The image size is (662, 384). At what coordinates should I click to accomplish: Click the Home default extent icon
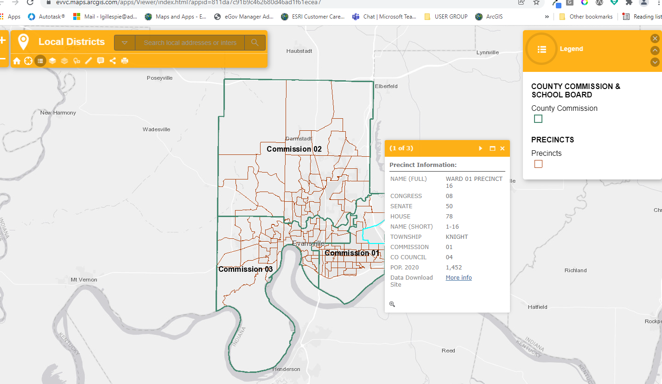tap(17, 61)
